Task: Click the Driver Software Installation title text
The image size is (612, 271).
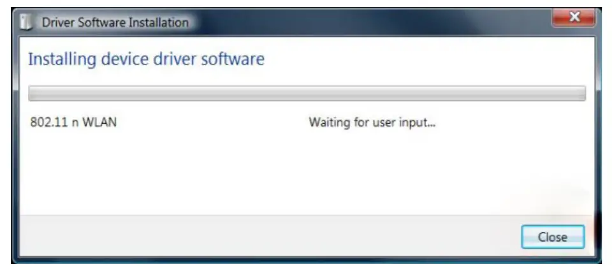Action: click(x=115, y=23)
